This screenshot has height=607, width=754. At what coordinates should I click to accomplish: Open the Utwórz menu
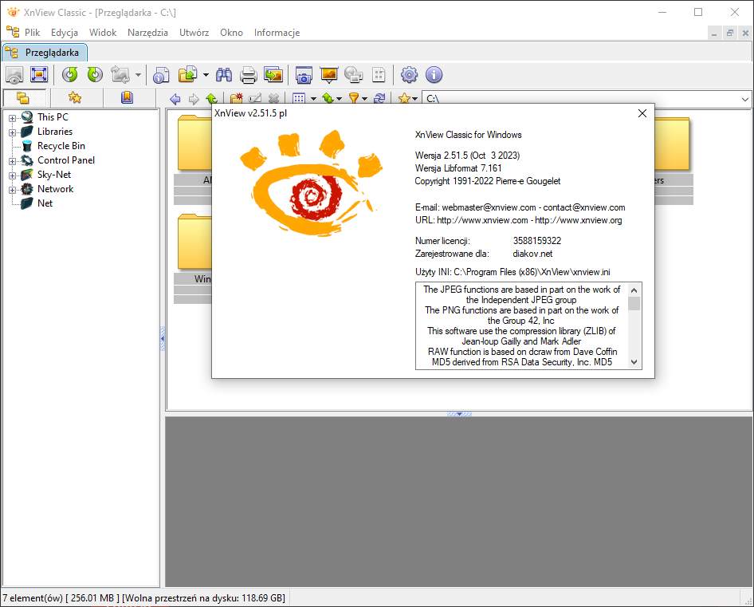[194, 33]
